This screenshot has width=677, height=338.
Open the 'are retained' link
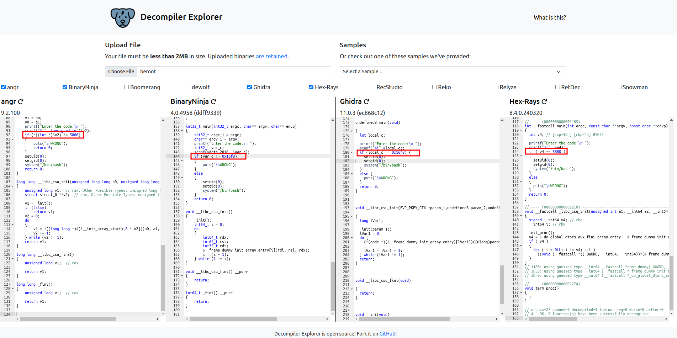tap(271, 56)
